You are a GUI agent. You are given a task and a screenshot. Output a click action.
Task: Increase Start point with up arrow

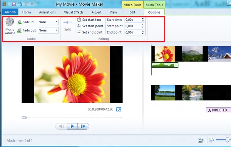pos(143,25)
